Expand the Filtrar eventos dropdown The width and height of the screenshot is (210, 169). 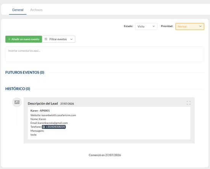pos(59,39)
